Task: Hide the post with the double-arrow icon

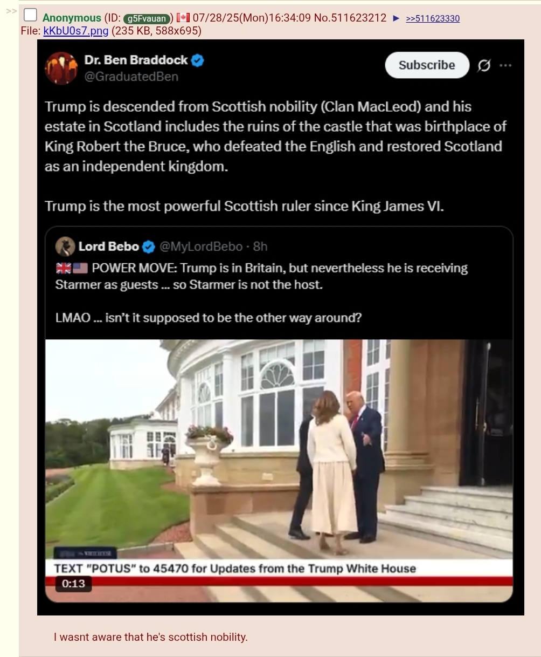Action: coord(11,10)
